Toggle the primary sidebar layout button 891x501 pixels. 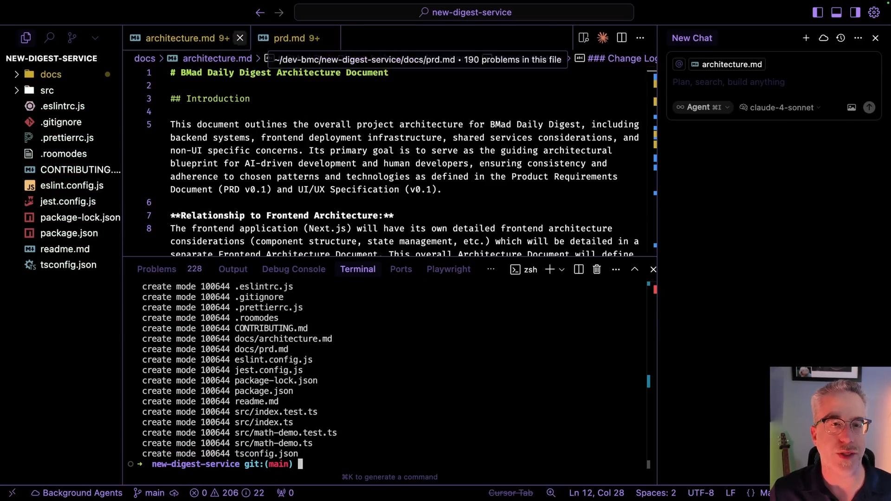818,13
